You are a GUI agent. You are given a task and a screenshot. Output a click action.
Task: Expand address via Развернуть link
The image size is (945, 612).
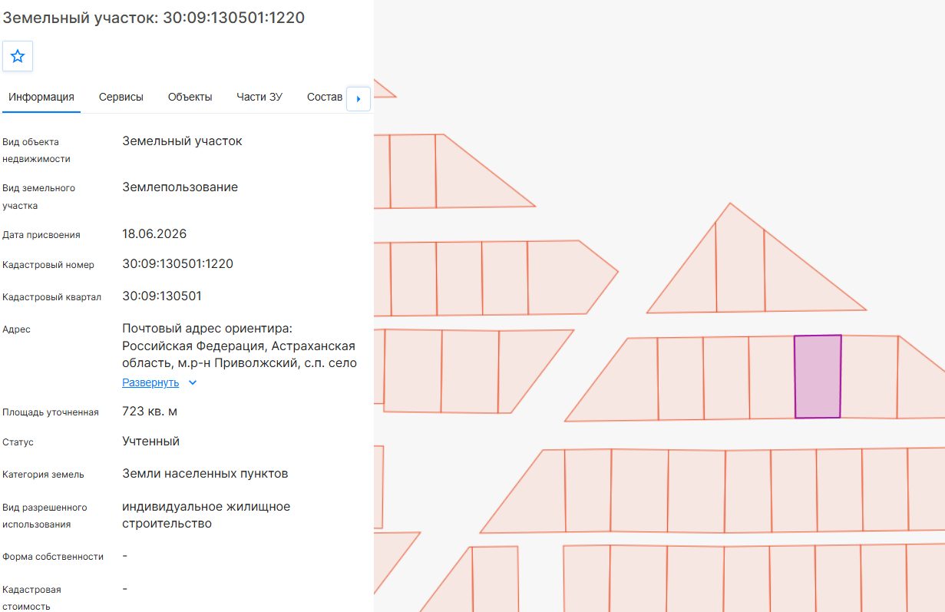(150, 382)
